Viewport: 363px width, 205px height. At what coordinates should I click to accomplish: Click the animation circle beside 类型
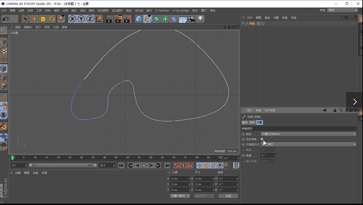coord(243,134)
